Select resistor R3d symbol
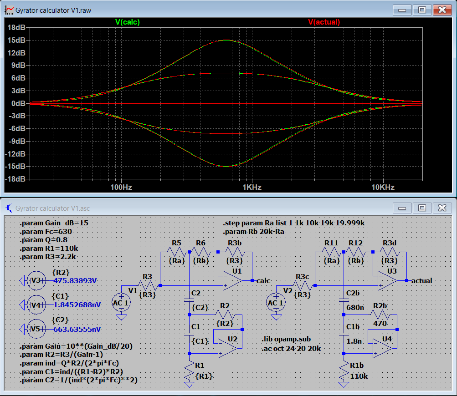The image size is (457, 396). (x=390, y=252)
